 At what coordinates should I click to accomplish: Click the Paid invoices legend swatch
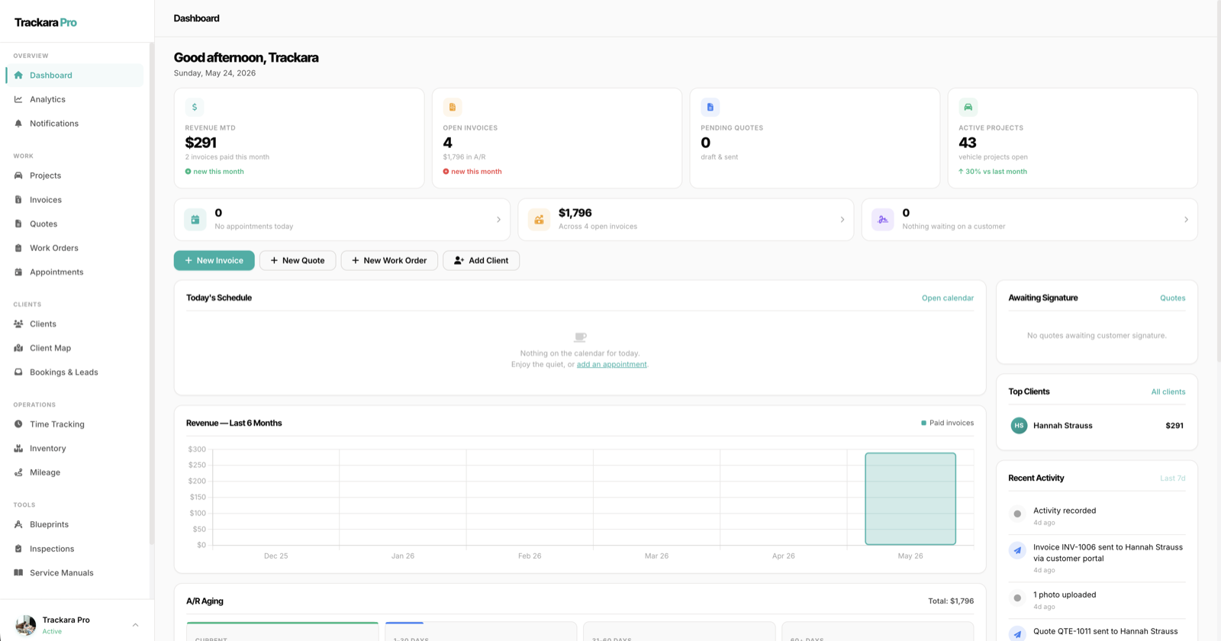924,423
